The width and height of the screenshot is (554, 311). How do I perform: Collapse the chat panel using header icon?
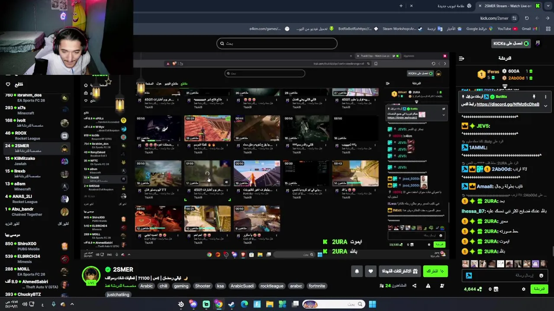[x=462, y=58]
